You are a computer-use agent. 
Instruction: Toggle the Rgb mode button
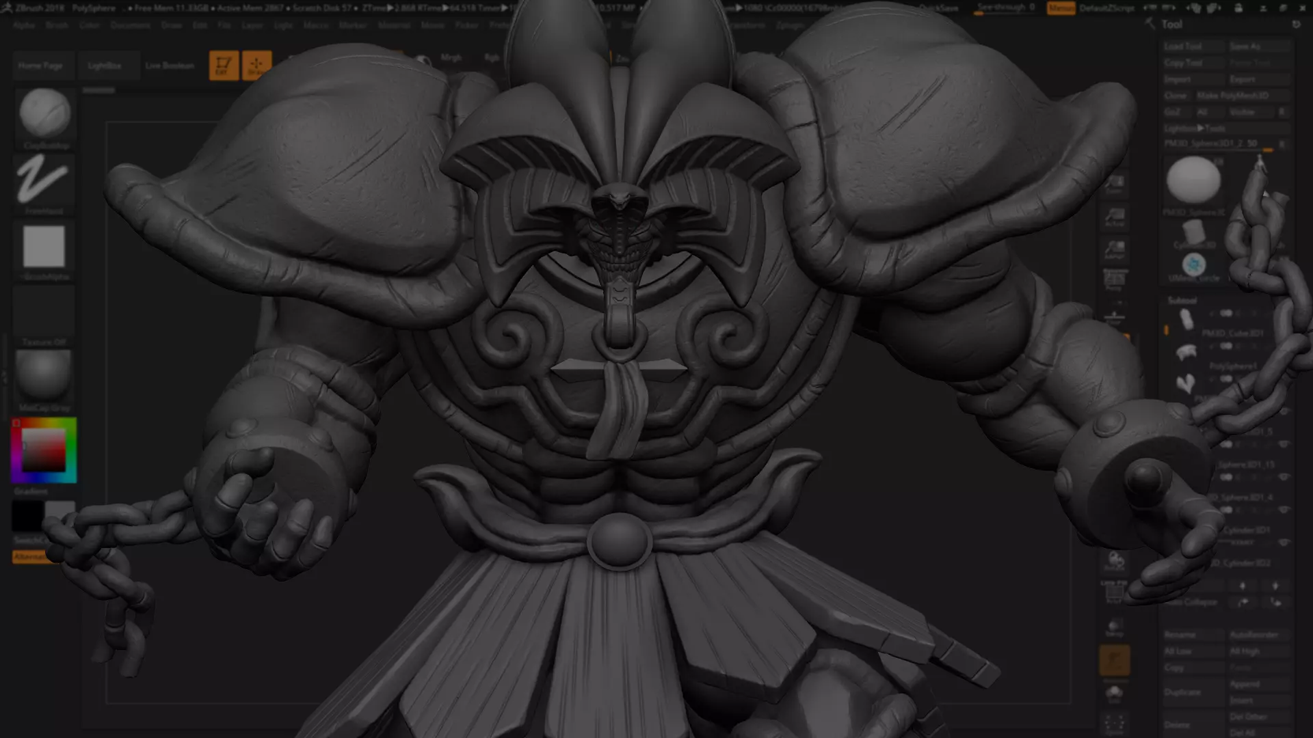point(492,58)
